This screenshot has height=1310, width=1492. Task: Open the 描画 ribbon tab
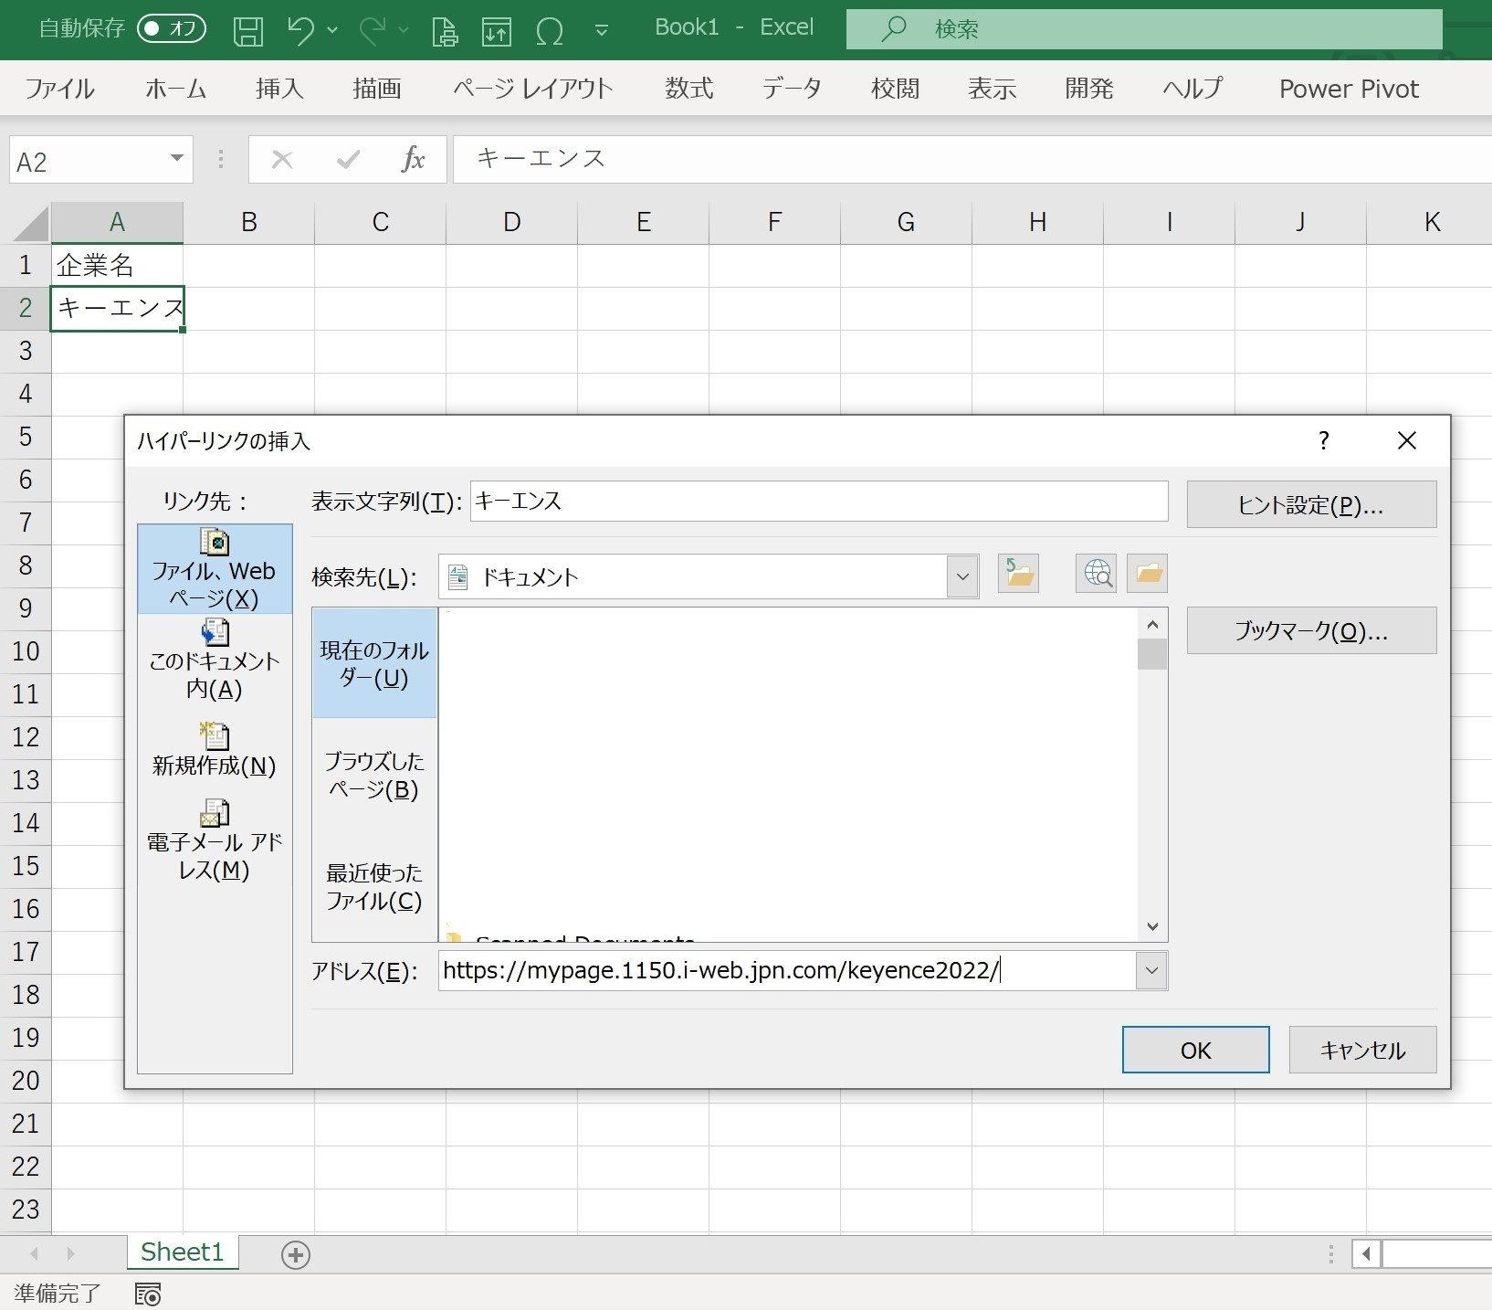(377, 89)
